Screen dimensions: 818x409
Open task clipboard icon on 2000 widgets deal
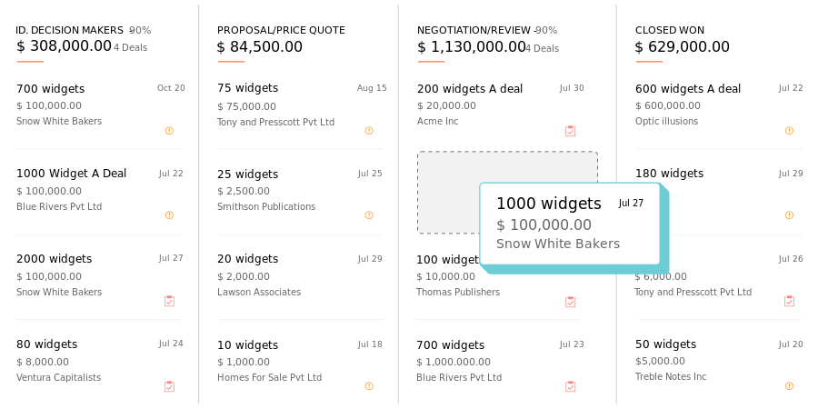[169, 301]
